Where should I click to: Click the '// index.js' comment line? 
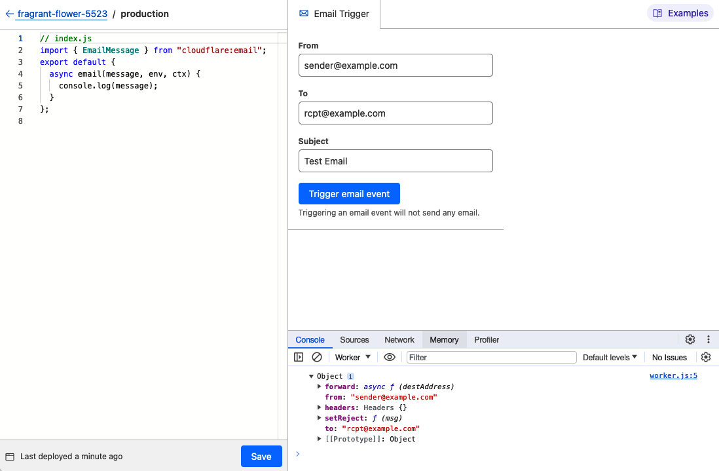[66, 39]
